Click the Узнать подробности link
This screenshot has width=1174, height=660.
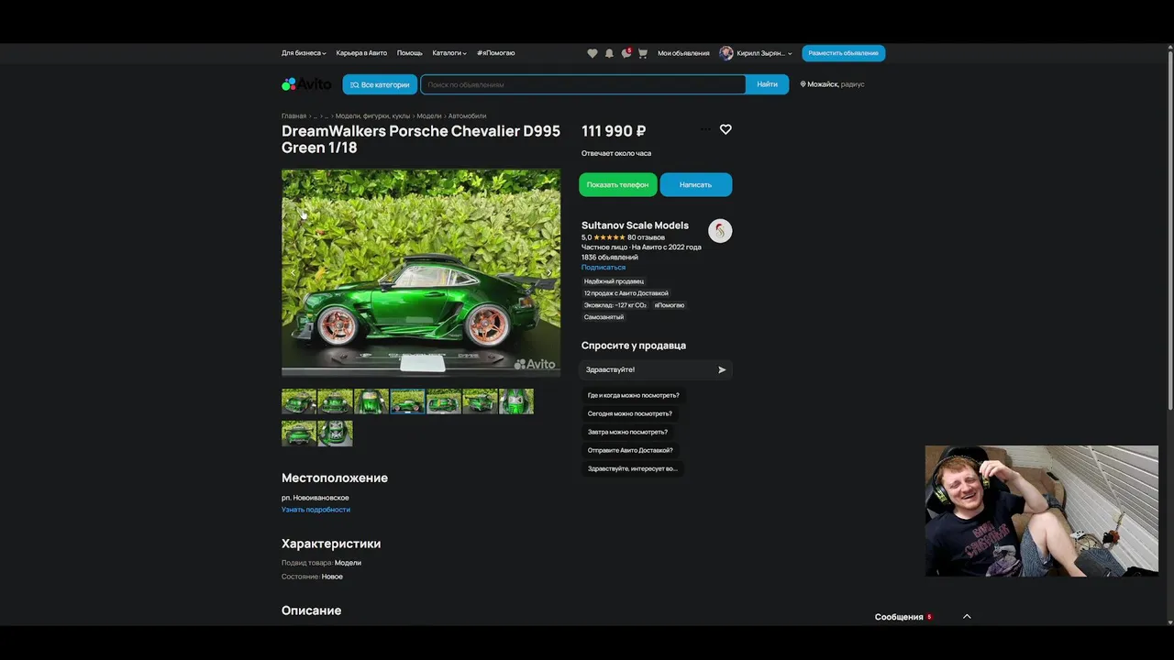tap(316, 510)
